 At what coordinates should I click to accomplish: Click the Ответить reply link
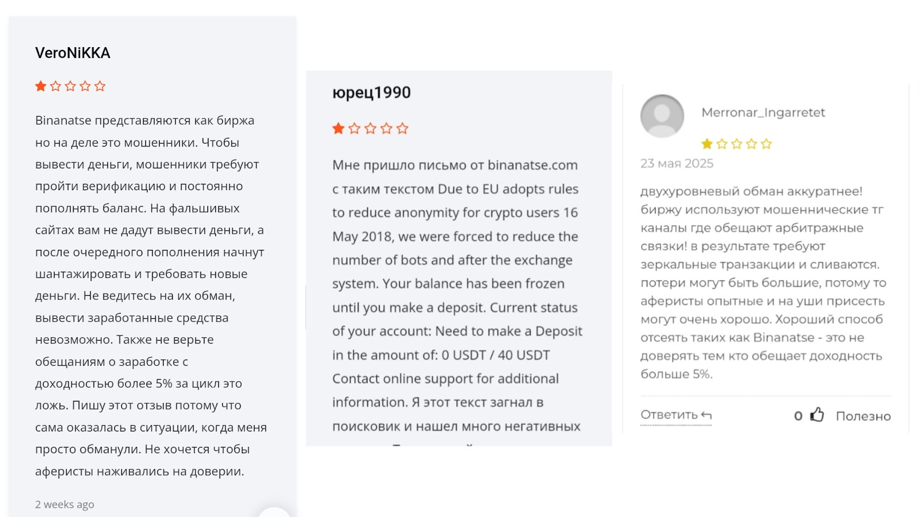tap(676, 415)
